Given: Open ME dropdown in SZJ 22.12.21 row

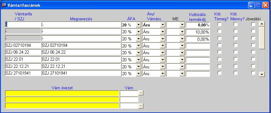Looking at the screenshot, I should tap(182, 67).
